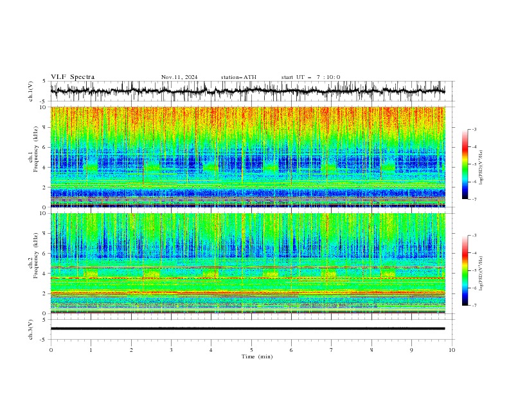Image resolution: width=509 pixels, height=393 pixels.
Task: Click the "2" minute tick on time axis
Action: click(x=131, y=350)
